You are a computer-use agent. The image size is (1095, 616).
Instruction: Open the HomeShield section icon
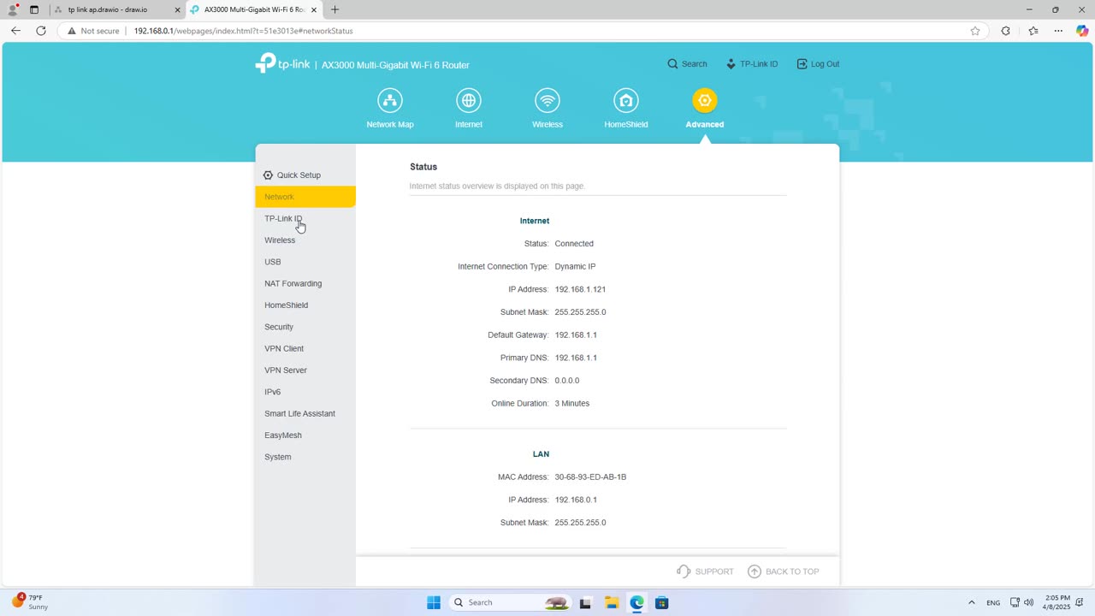(x=626, y=101)
